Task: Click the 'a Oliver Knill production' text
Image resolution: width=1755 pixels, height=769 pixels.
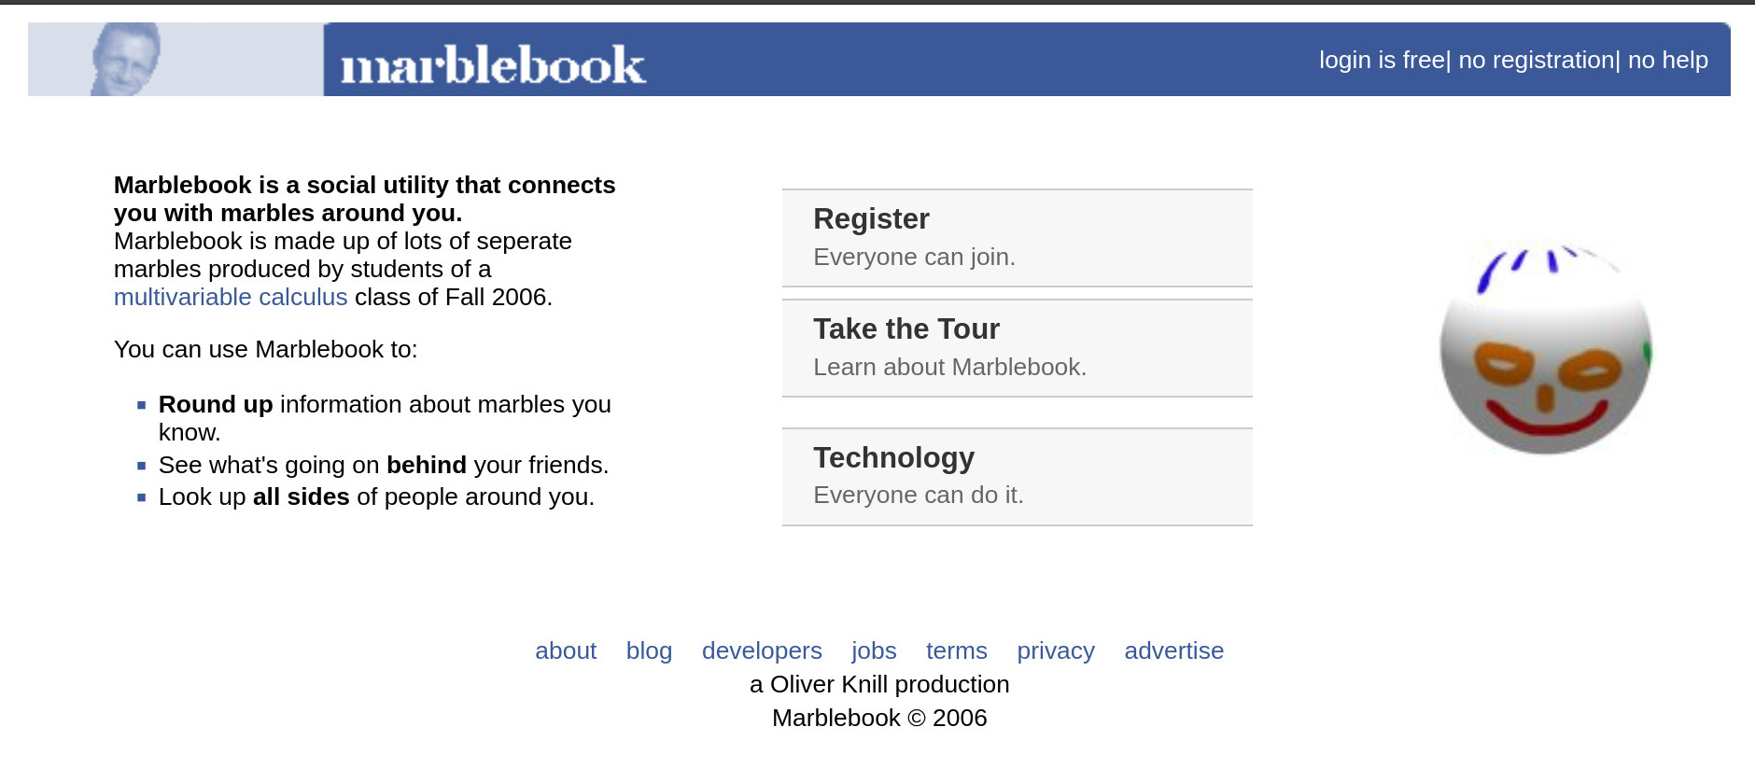Action: (879, 685)
